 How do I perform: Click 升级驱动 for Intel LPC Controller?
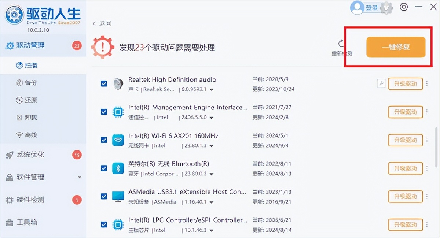tap(405, 224)
